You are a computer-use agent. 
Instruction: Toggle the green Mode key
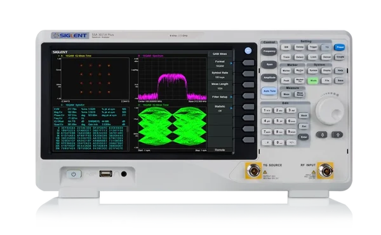(x=313, y=81)
